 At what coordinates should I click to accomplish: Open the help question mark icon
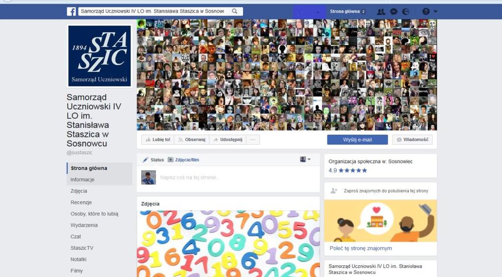[426, 12]
